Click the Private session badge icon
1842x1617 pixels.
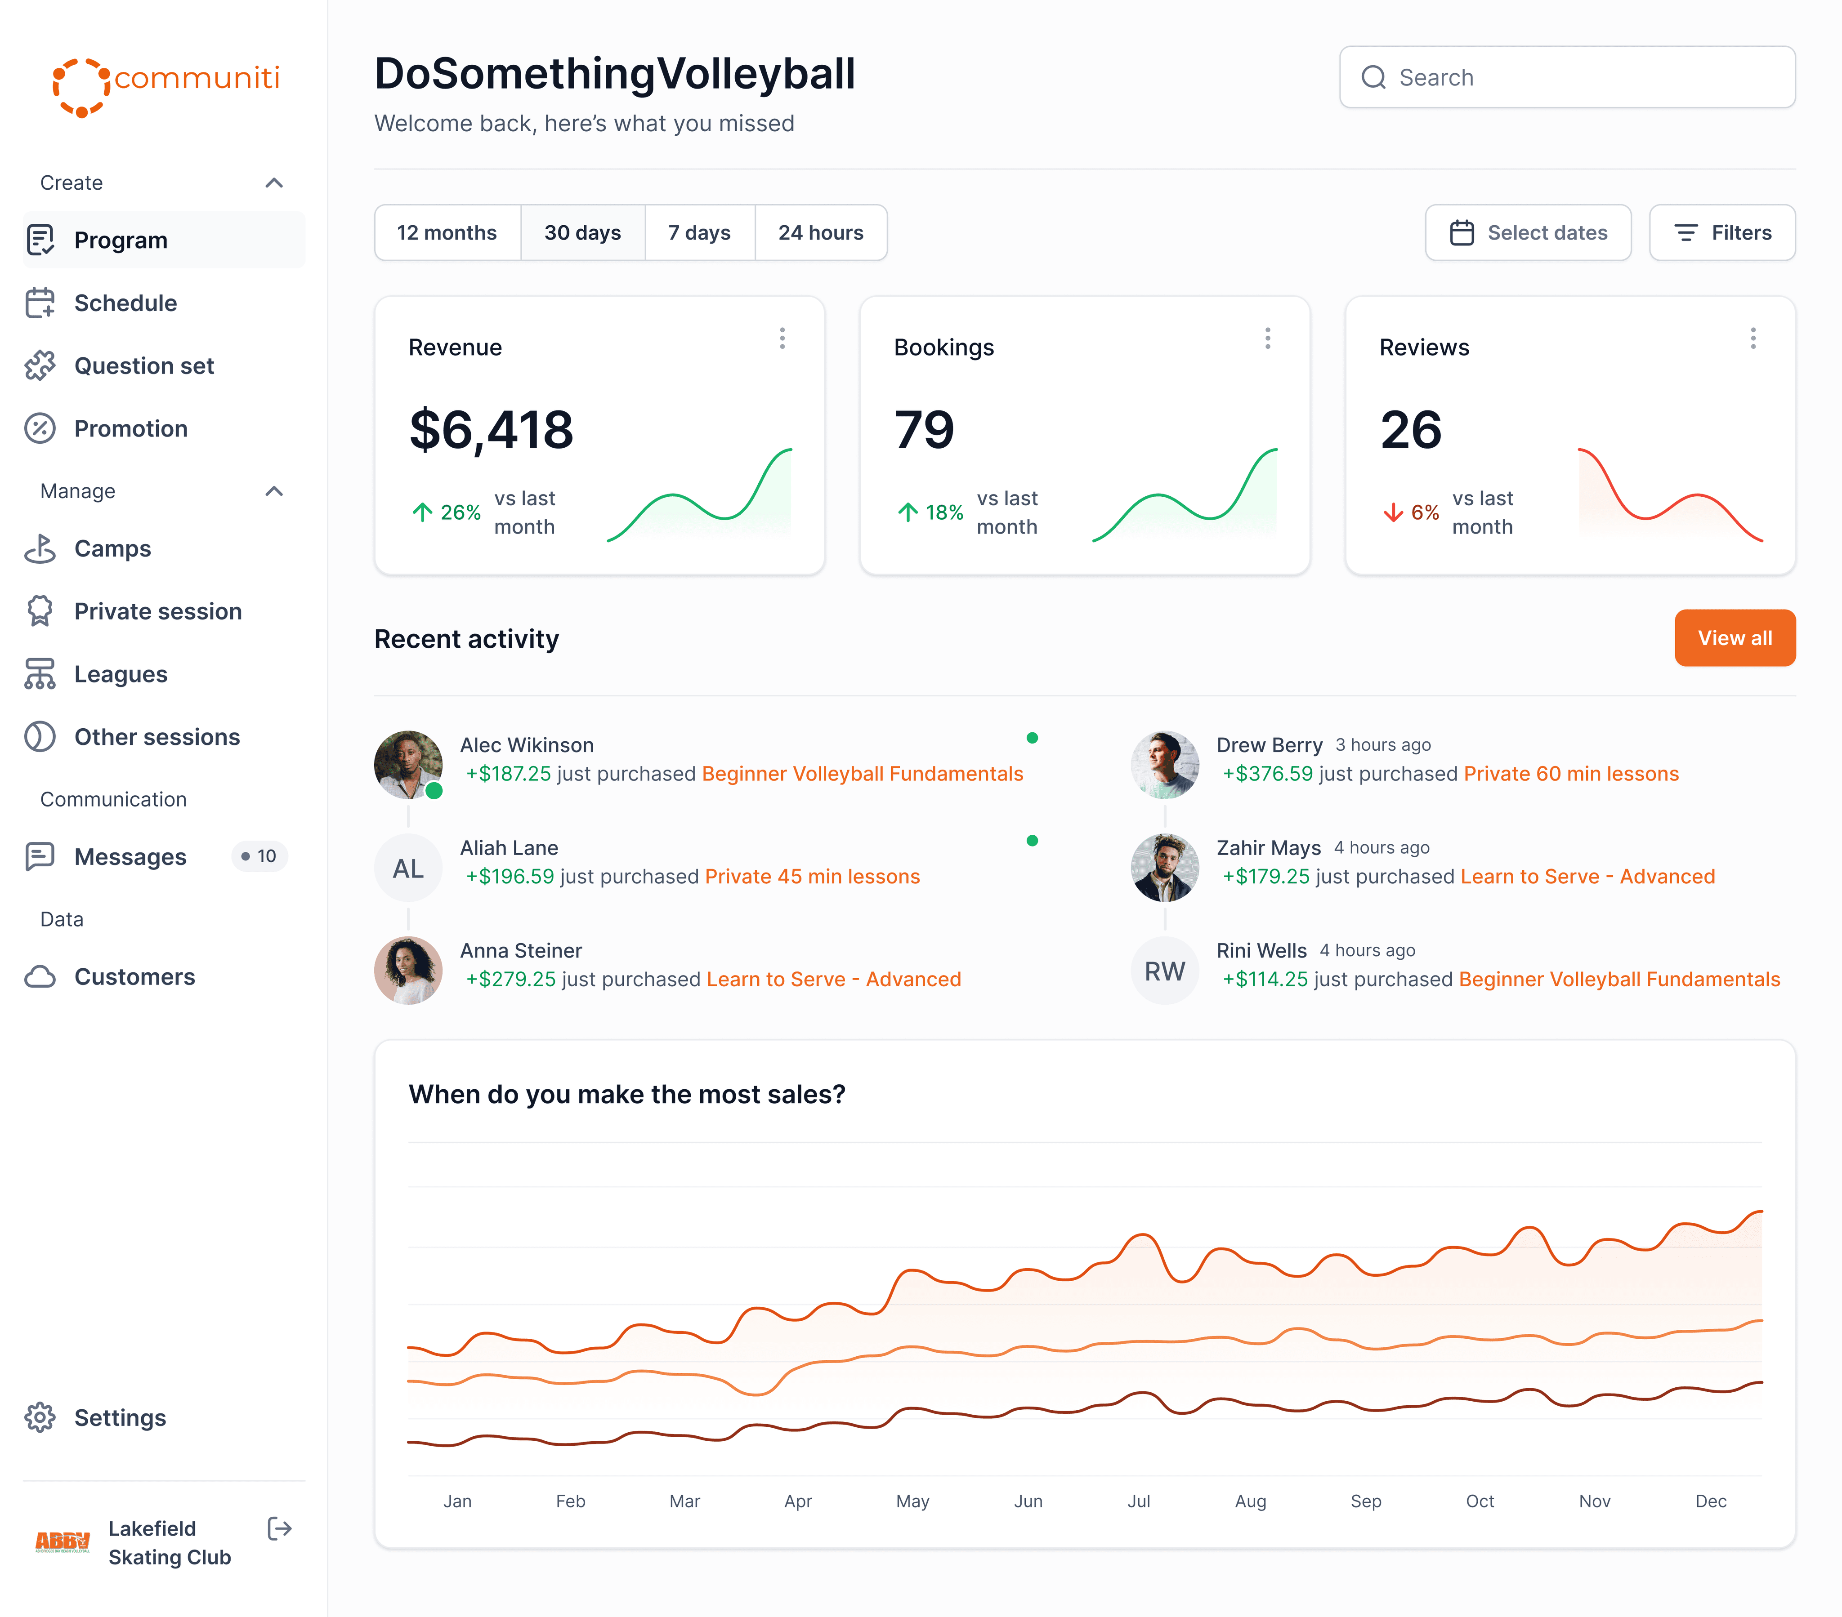(40, 612)
